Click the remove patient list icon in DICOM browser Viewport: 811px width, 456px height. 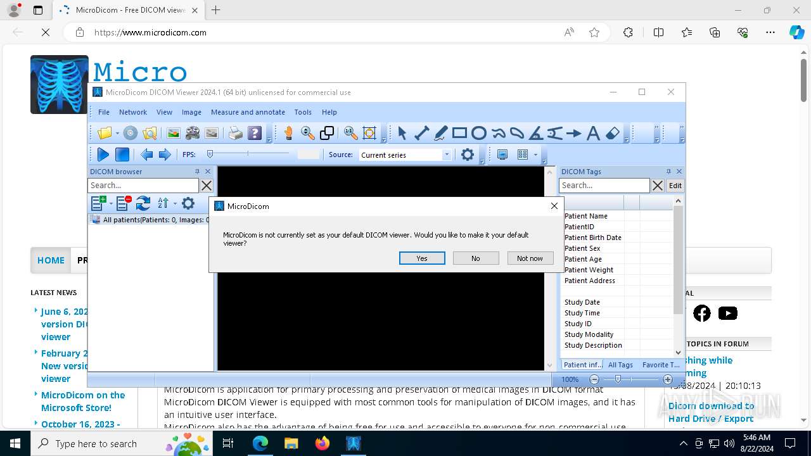[x=124, y=203]
